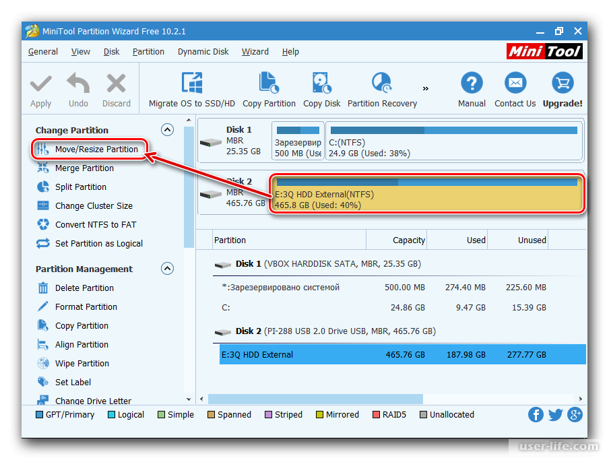Click Set Label option
Viewport: 609px width, 460px height.
(73, 383)
